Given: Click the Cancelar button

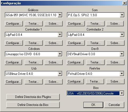Looking at the screenshot, I should point(114,105).
